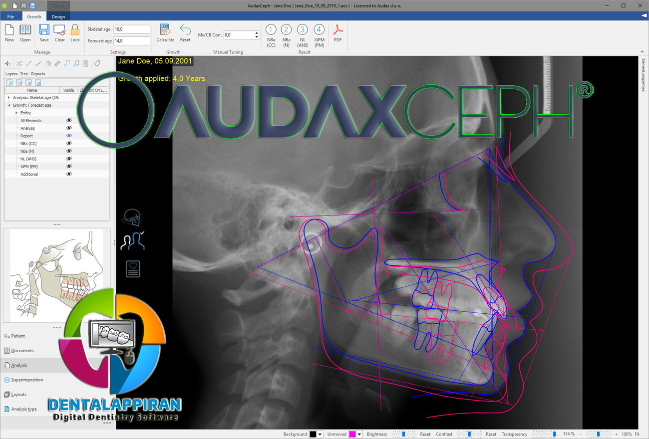Switch to the Design ribbon tab
This screenshot has width=649, height=439.
point(58,16)
